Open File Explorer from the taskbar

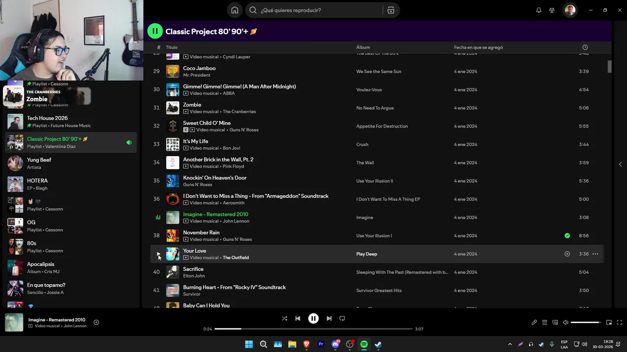[x=292, y=344]
